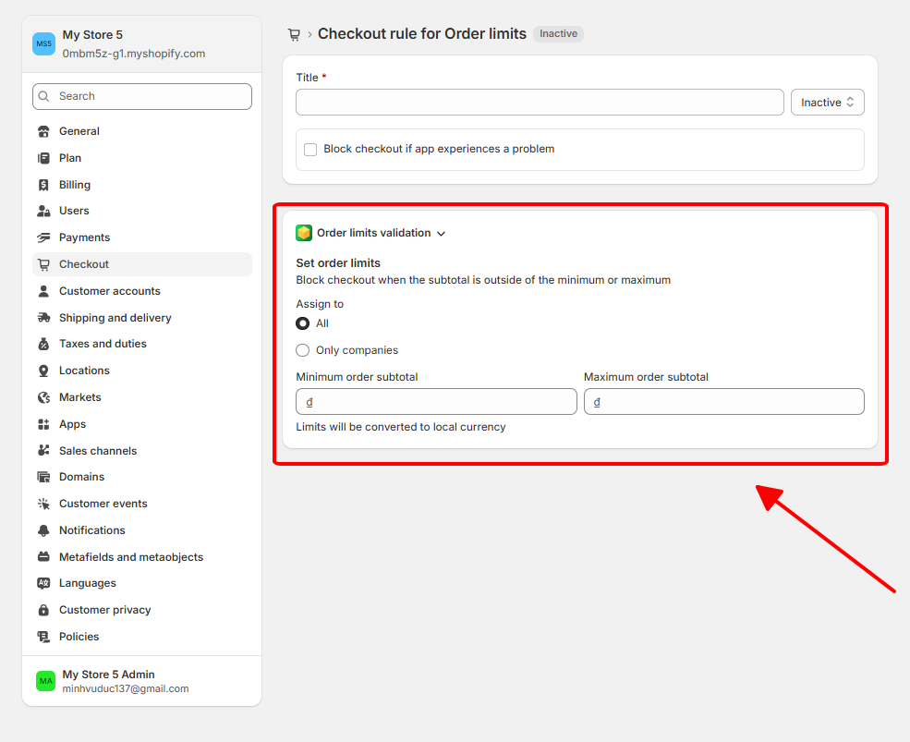This screenshot has width=910, height=742.
Task: Open Apps settings
Action: pyautogui.click(x=142, y=424)
